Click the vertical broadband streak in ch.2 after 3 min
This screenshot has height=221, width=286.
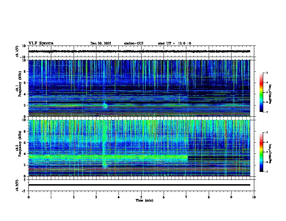point(104,144)
